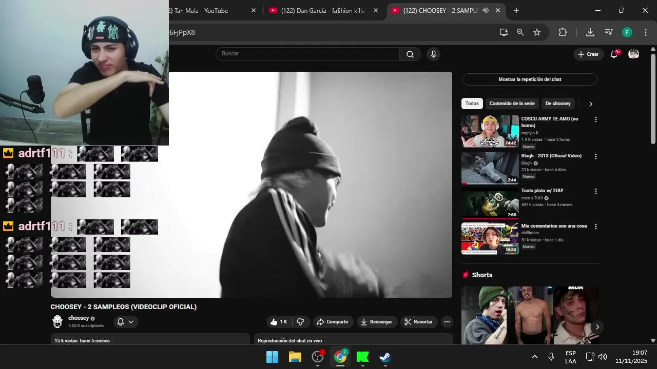Open Kick app in taskbar
Viewport: 657px width, 369px height.
coord(363,357)
